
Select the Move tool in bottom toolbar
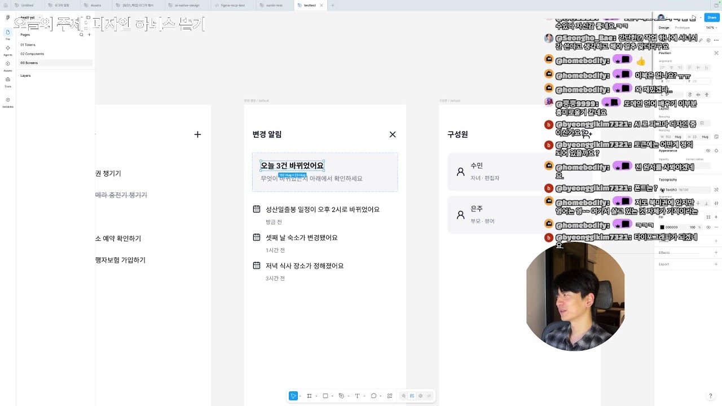coord(293,396)
